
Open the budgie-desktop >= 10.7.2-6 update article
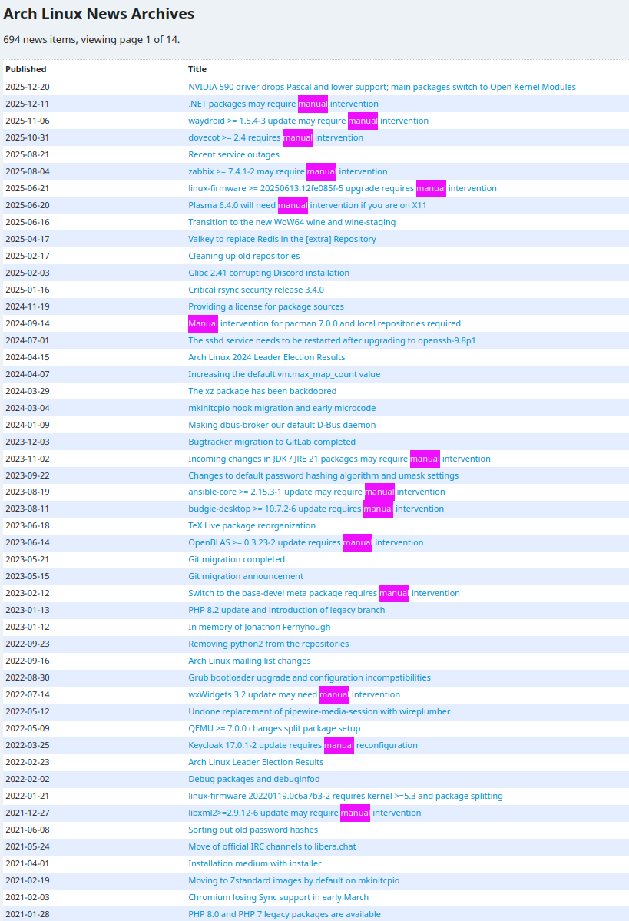(316, 509)
